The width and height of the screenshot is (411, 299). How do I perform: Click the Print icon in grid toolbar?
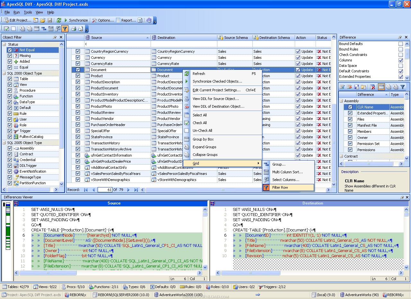74,29
